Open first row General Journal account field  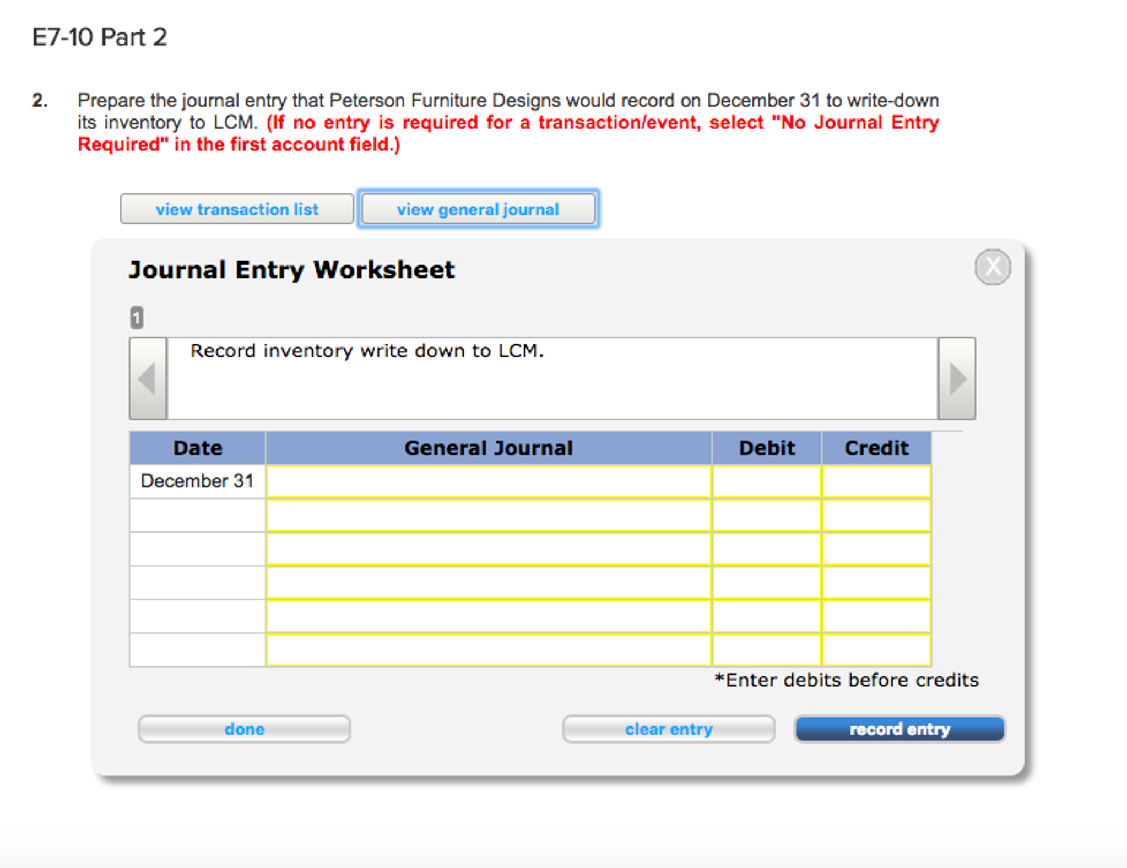488,482
